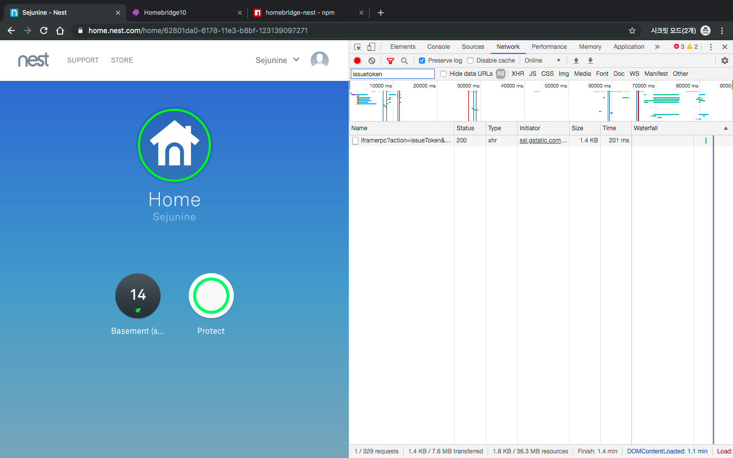Click the waterfall bar for iframerpc
733x458 pixels.
706,140
